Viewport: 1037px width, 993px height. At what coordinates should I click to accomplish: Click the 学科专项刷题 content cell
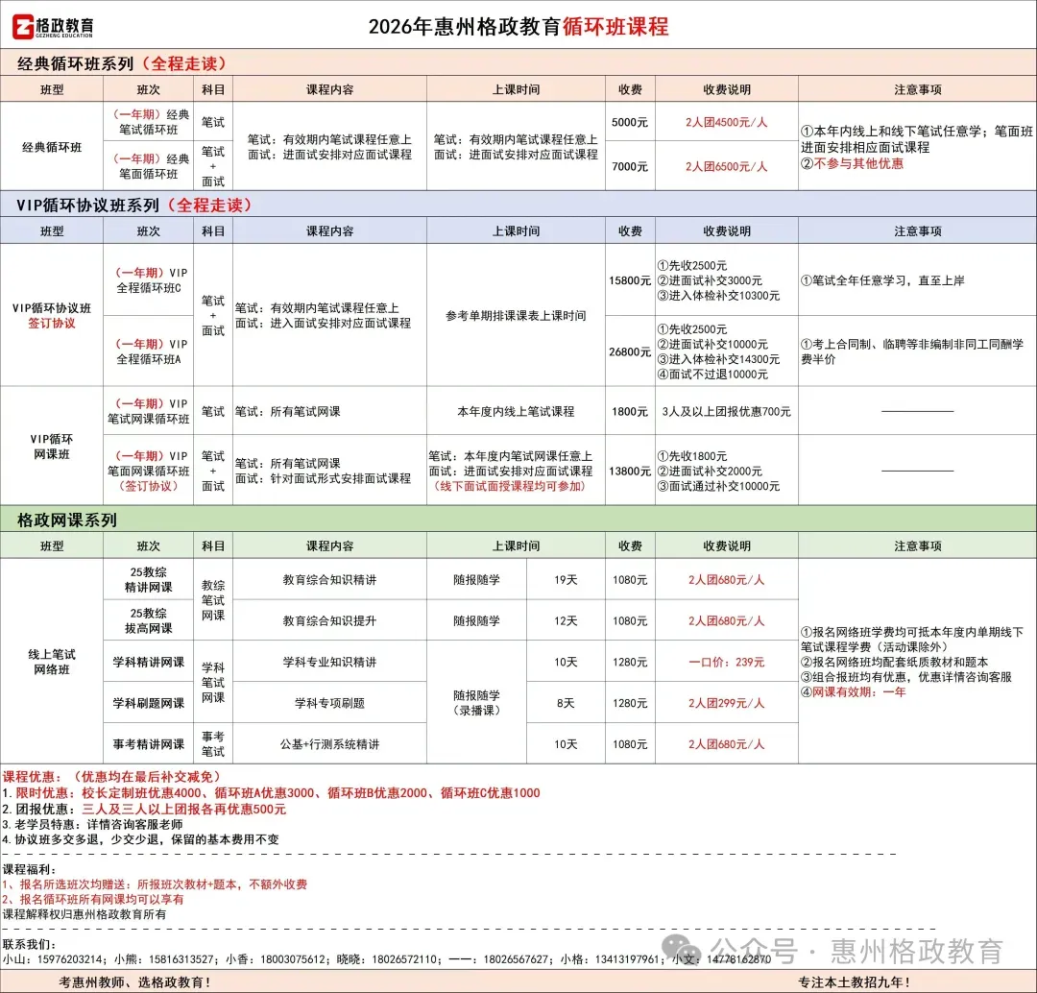[x=329, y=703]
